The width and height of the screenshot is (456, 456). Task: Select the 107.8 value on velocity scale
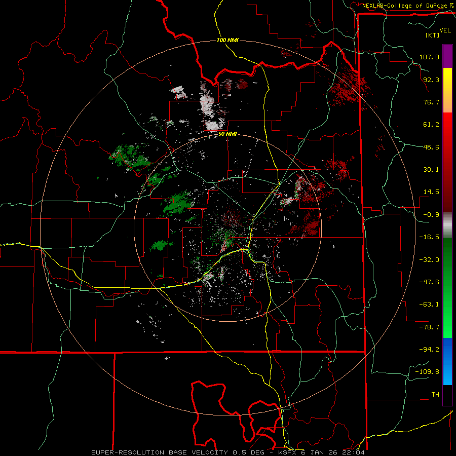(429, 57)
